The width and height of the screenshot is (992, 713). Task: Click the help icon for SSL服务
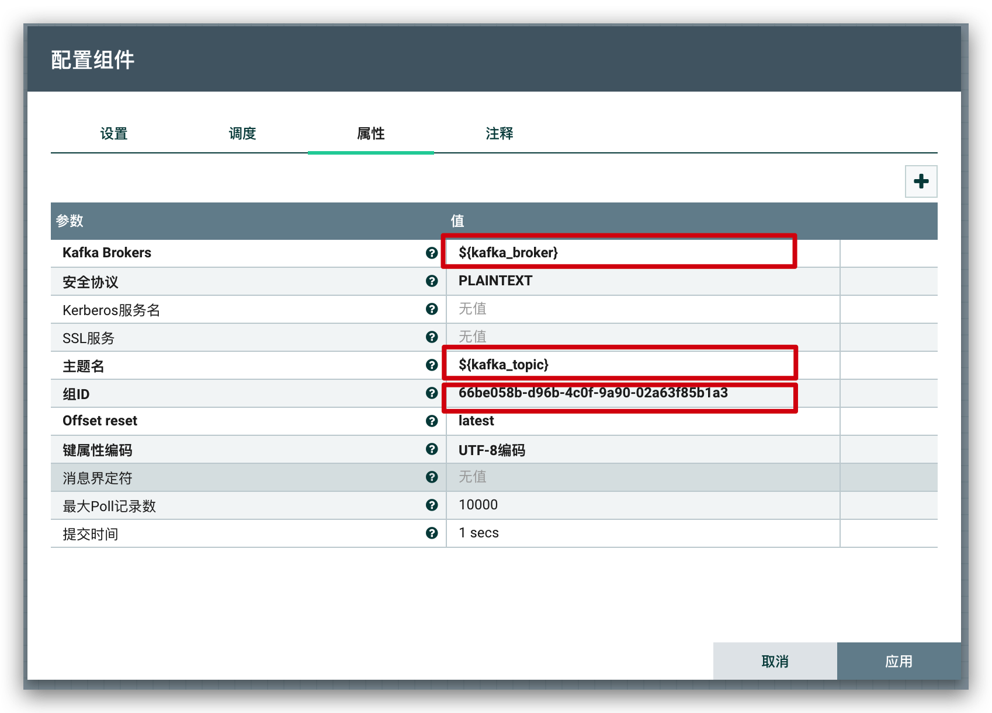432,337
